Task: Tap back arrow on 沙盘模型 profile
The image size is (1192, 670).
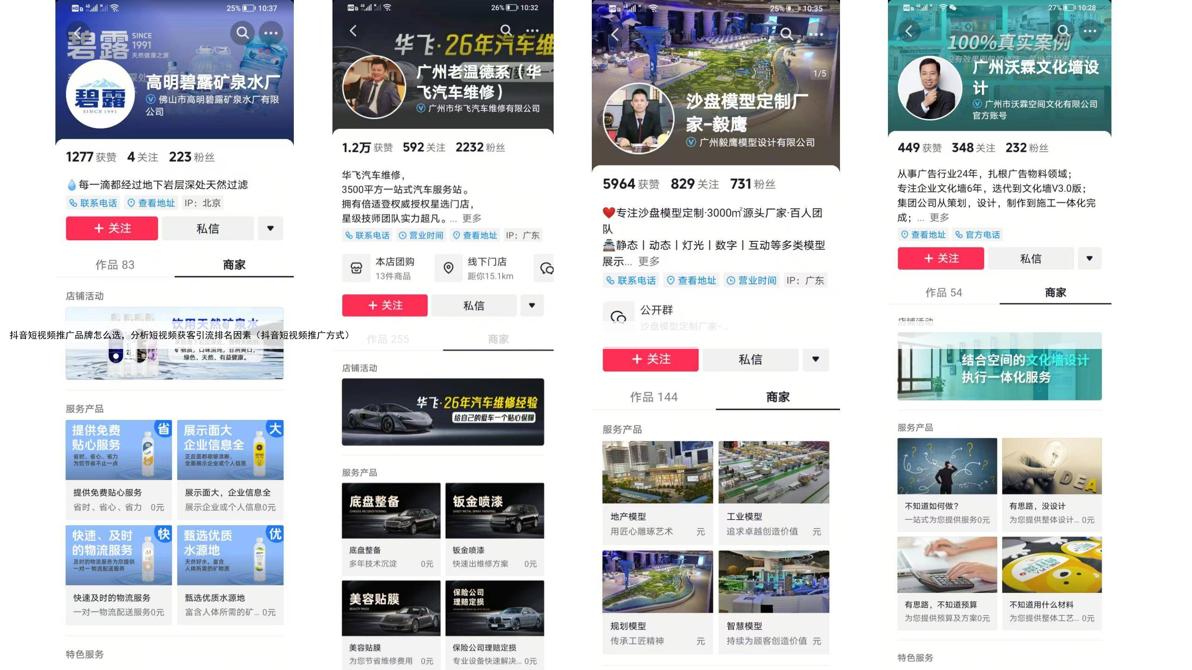Action: pos(615,34)
